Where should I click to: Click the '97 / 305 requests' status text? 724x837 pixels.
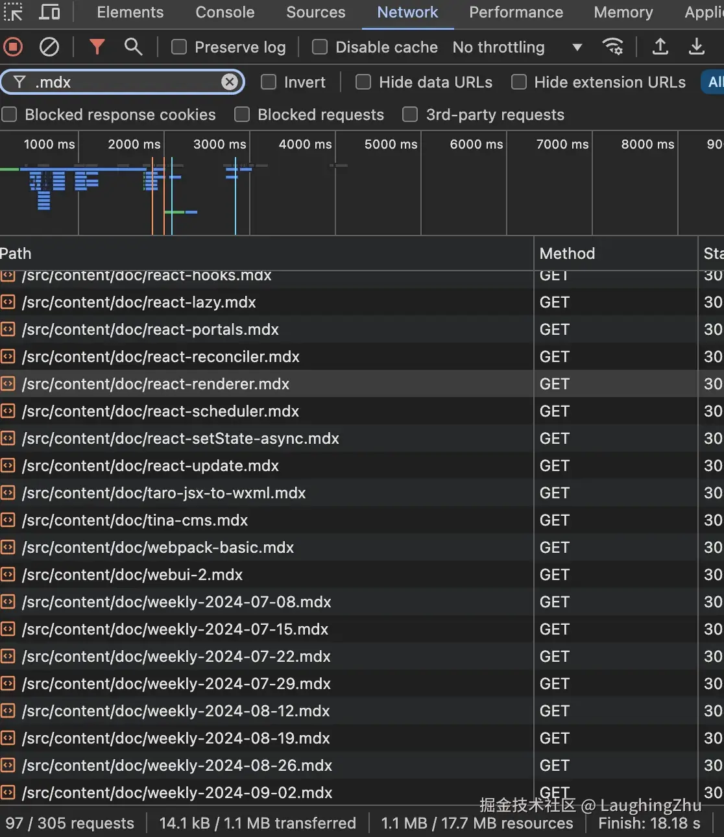pyautogui.click(x=70, y=823)
